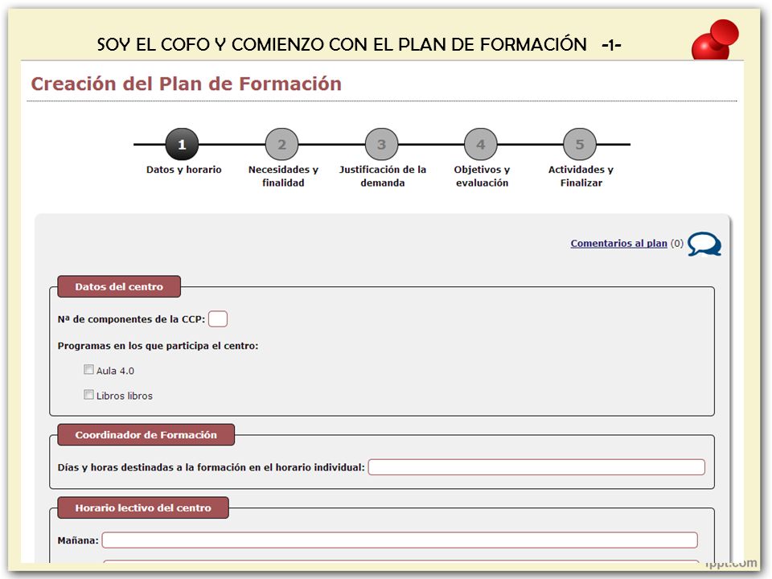Click the Nº de componentes de la CCP field

218,319
